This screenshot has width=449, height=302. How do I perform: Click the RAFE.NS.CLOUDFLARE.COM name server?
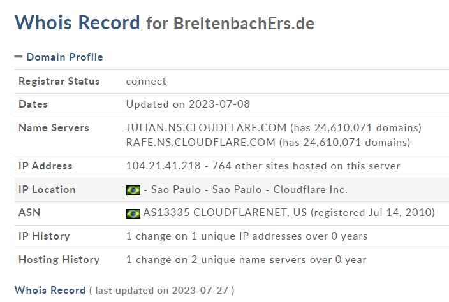click(200, 142)
